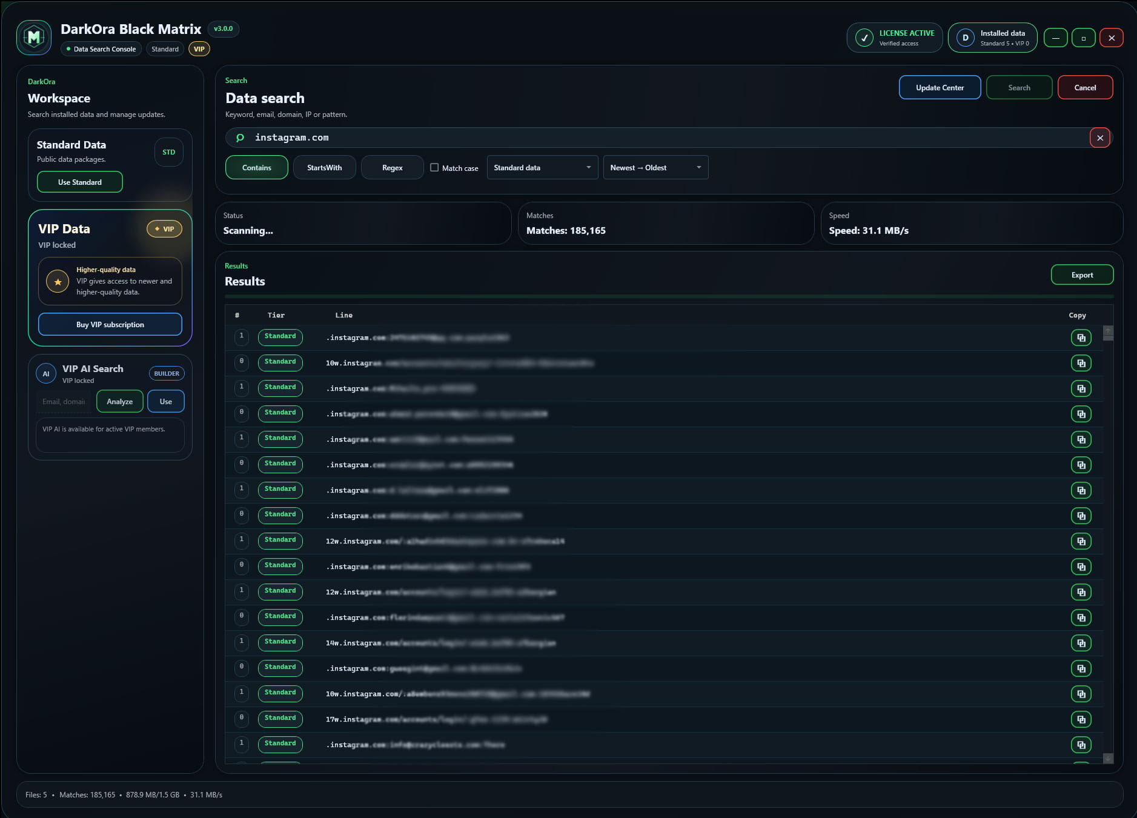Click the License Active status pill
Image resolution: width=1137 pixels, height=818 pixels.
(x=894, y=38)
